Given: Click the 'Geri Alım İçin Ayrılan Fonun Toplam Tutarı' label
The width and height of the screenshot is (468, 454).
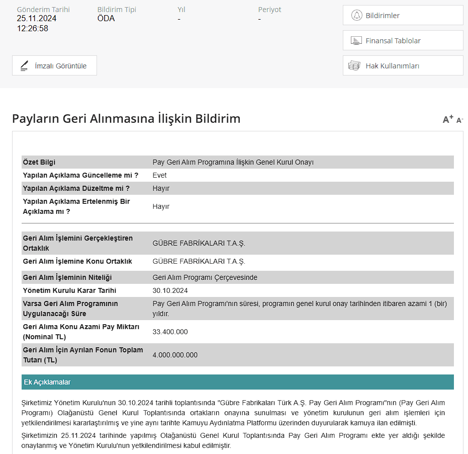Looking at the screenshot, I should (83, 355).
